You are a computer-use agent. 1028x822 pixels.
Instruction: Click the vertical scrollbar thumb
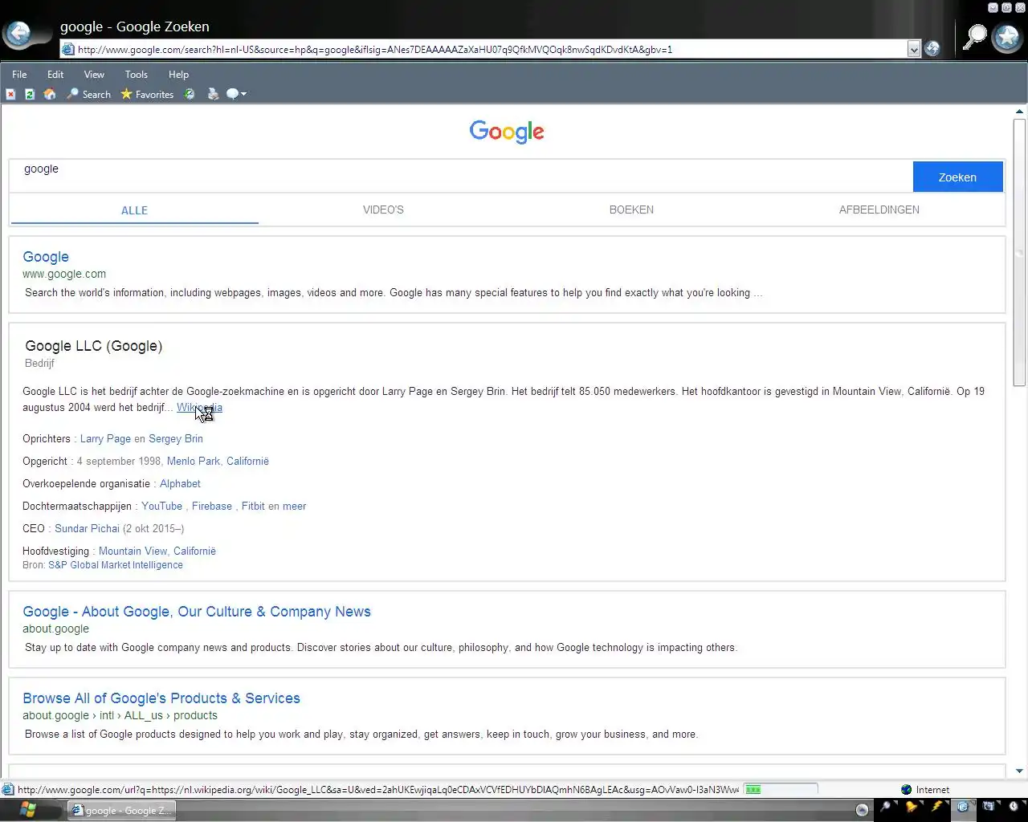(x=1019, y=252)
